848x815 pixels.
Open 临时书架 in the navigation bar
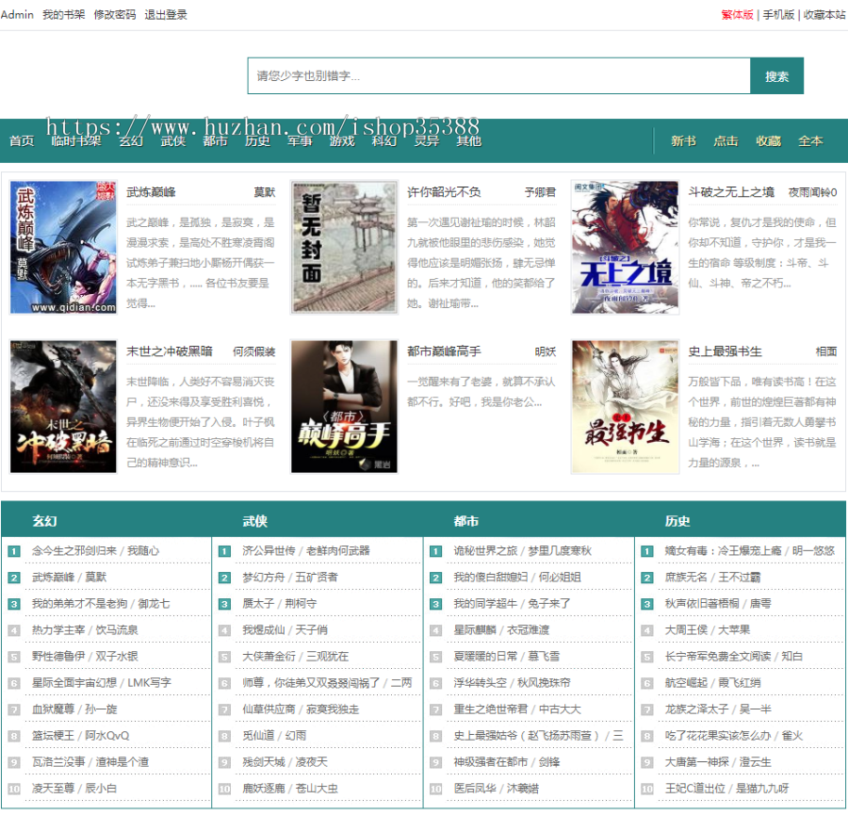coord(76,141)
